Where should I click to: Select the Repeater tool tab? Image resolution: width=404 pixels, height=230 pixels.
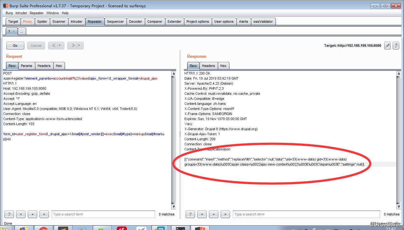(x=95, y=21)
